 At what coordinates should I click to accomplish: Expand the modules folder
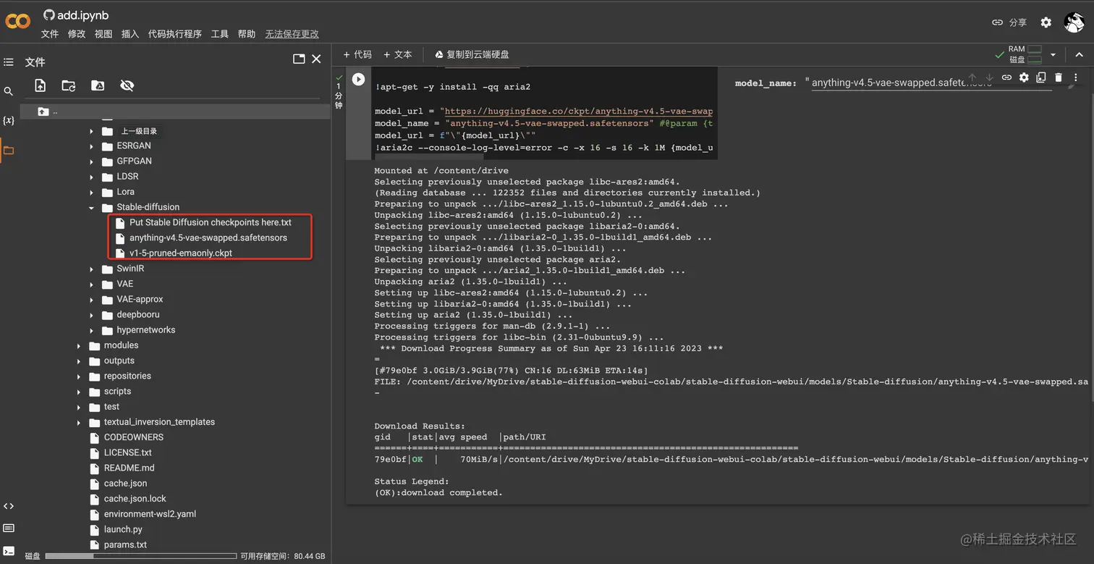pos(78,346)
